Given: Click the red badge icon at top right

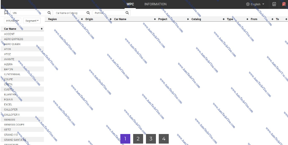Looking at the screenshot, I should 284,4.
